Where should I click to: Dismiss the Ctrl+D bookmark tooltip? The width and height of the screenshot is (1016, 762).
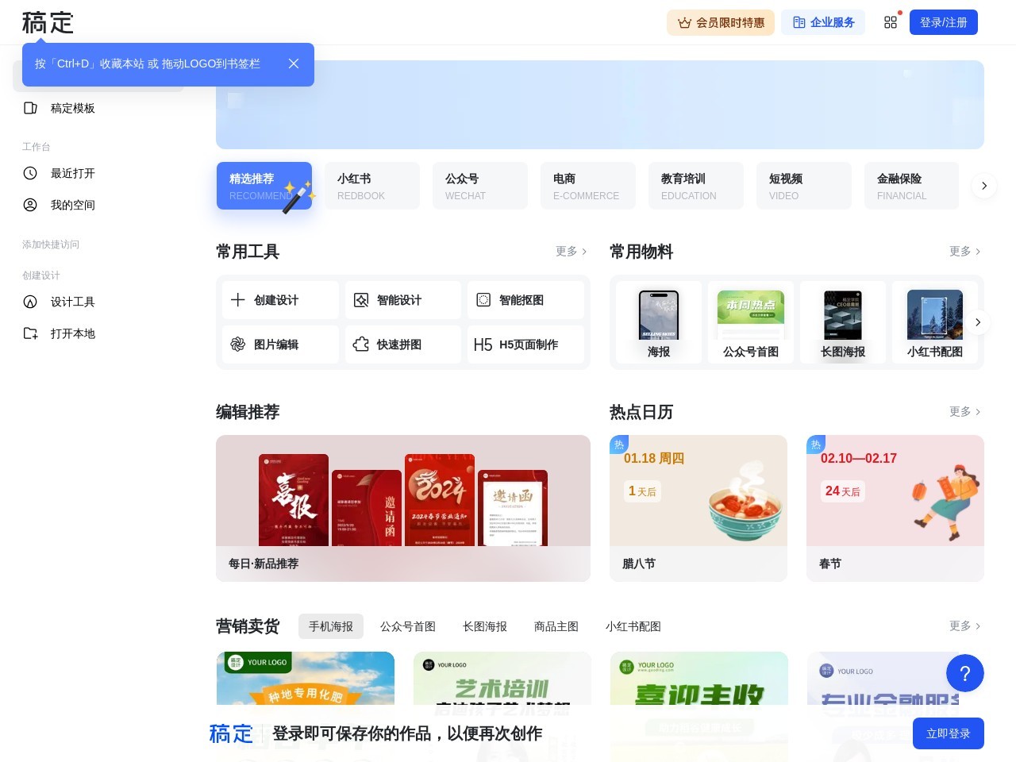294,63
